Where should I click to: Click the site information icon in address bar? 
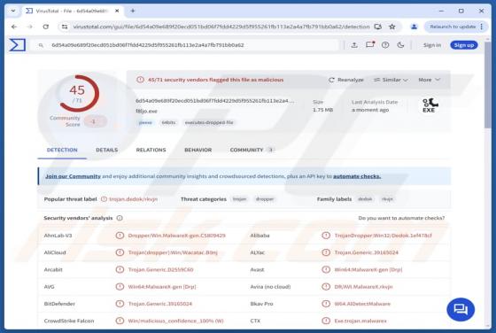click(x=65, y=27)
